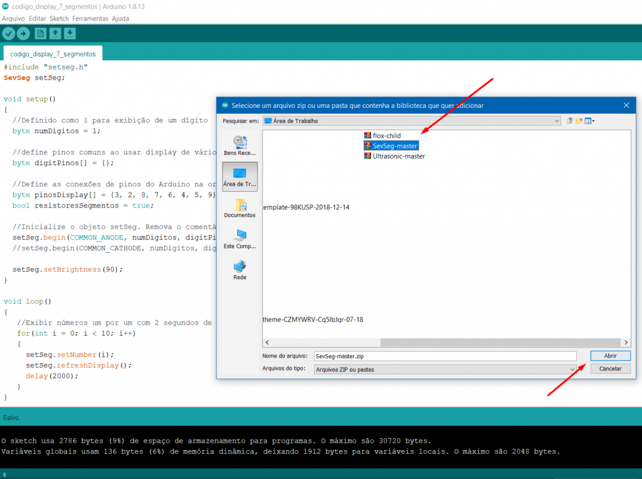
Task: Click the Open sketch toolbar icon
Action: pos(54,33)
